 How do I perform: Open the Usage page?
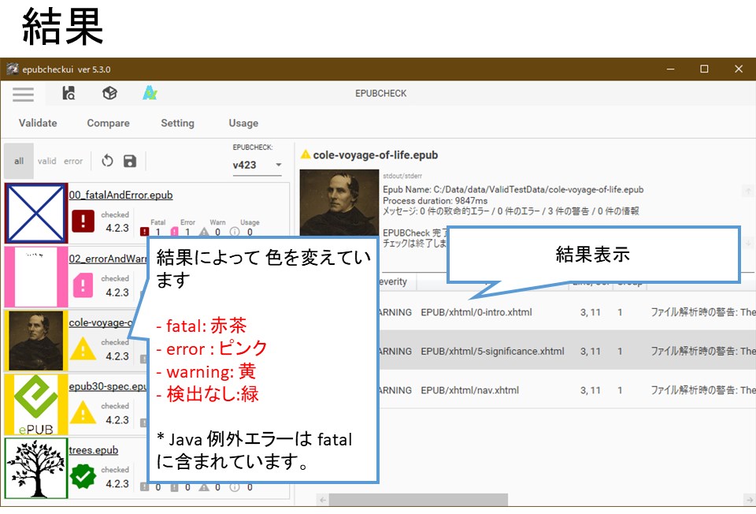click(x=243, y=123)
